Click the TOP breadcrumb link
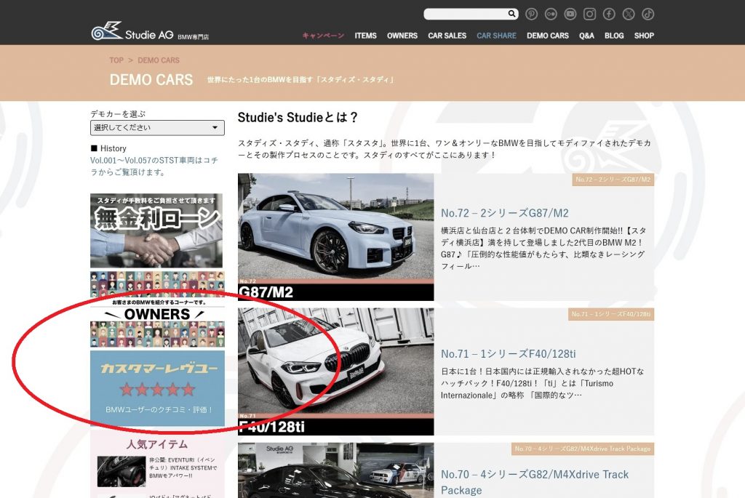 coord(116,60)
